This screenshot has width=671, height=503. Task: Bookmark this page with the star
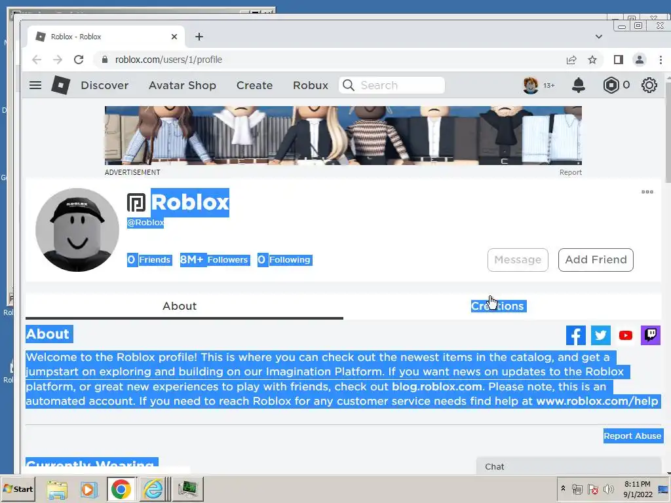tap(592, 60)
